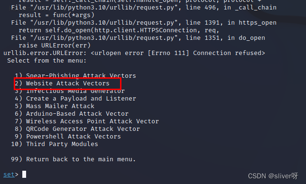
Task: Select Create a Payload and Listener
Action: (75, 99)
